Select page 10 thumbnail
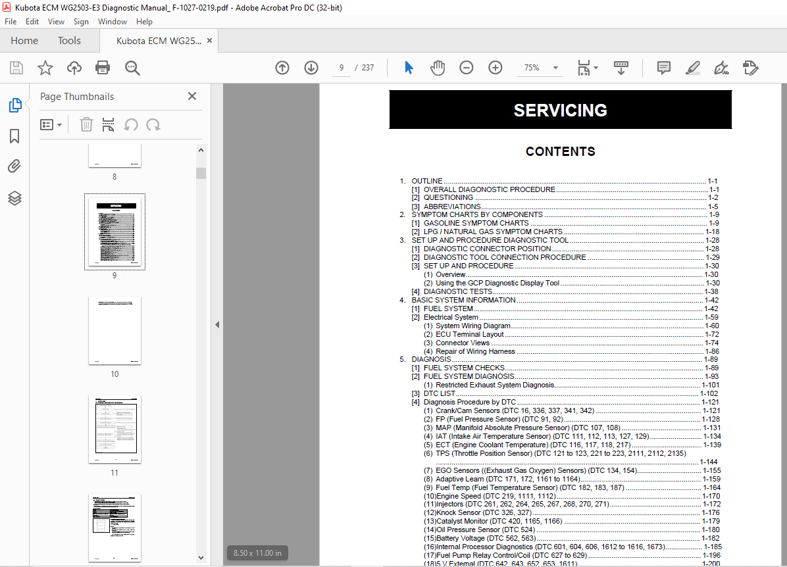 pyautogui.click(x=115, y=330)
